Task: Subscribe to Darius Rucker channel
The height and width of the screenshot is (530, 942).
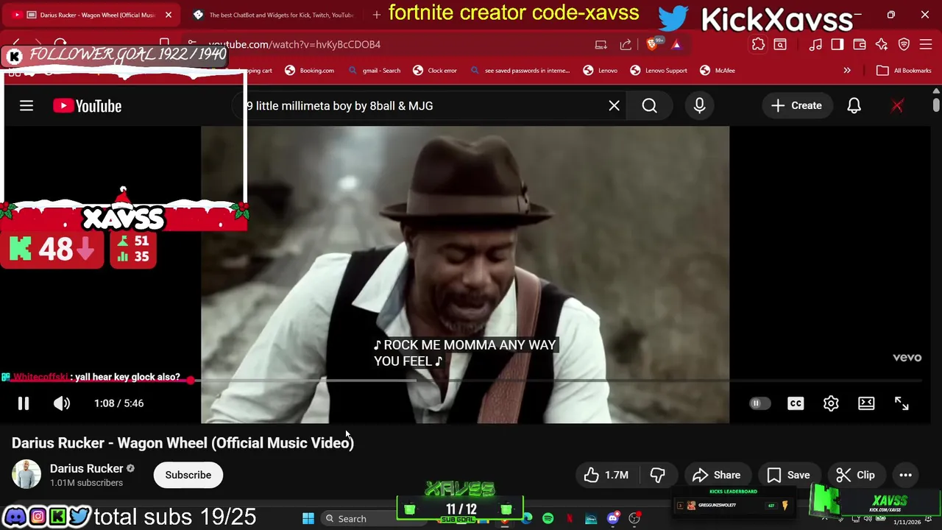Action: point(188,475)
